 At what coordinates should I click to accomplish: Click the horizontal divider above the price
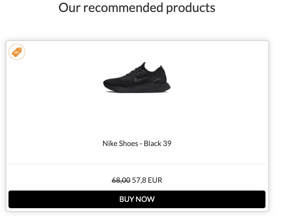click(137, 164)
